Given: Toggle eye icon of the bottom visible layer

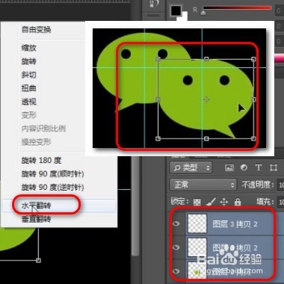Looking at the screenshot, I should 176,271.
